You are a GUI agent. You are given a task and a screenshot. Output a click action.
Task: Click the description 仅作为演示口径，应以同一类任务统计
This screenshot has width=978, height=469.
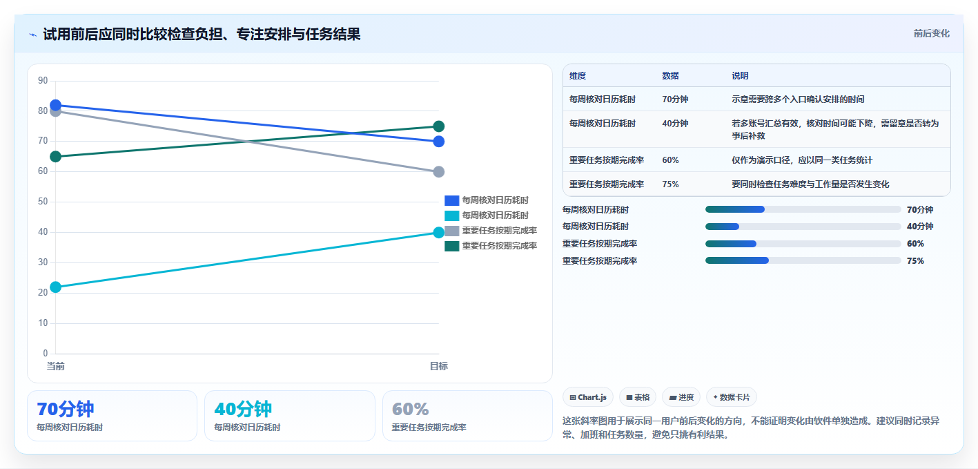coord(802,160)
